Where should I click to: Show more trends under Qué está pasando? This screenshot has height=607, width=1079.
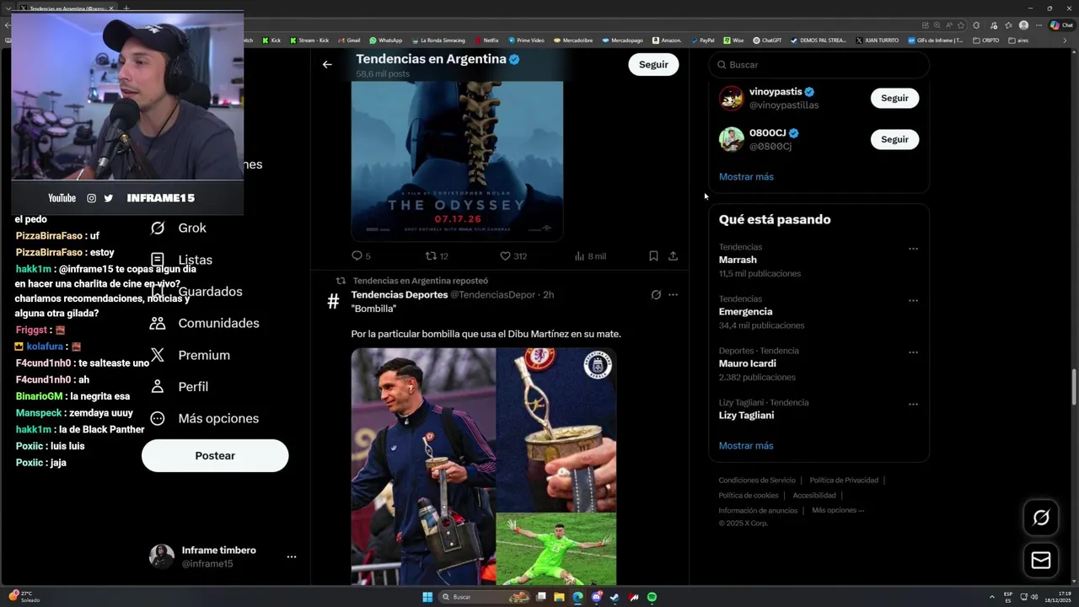pos(746,445)
